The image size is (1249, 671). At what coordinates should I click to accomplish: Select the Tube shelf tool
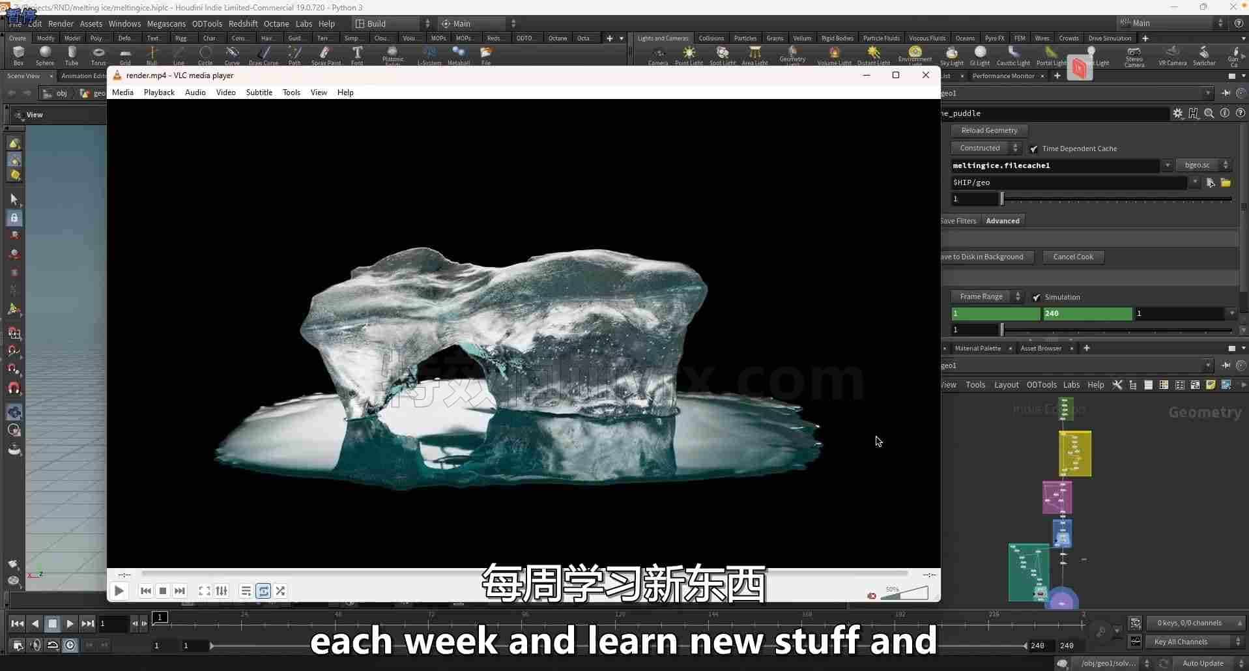coord(72,55)
